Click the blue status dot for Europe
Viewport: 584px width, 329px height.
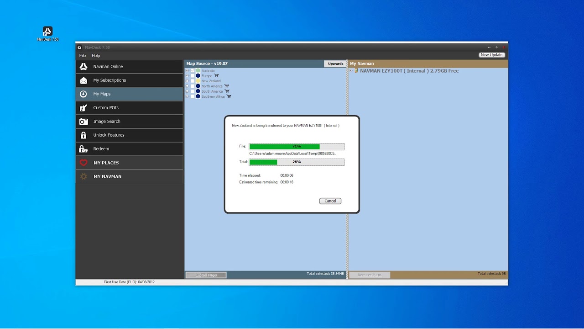pos(198,76)
